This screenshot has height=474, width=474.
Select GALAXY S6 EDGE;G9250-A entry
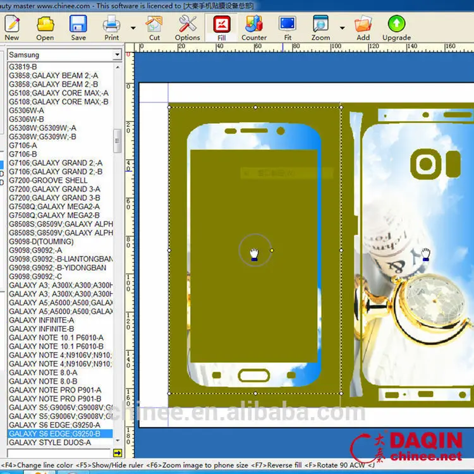[54, 425]
